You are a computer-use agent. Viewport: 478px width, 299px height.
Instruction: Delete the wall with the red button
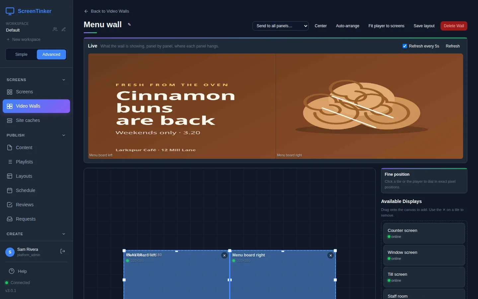point(454,26)
